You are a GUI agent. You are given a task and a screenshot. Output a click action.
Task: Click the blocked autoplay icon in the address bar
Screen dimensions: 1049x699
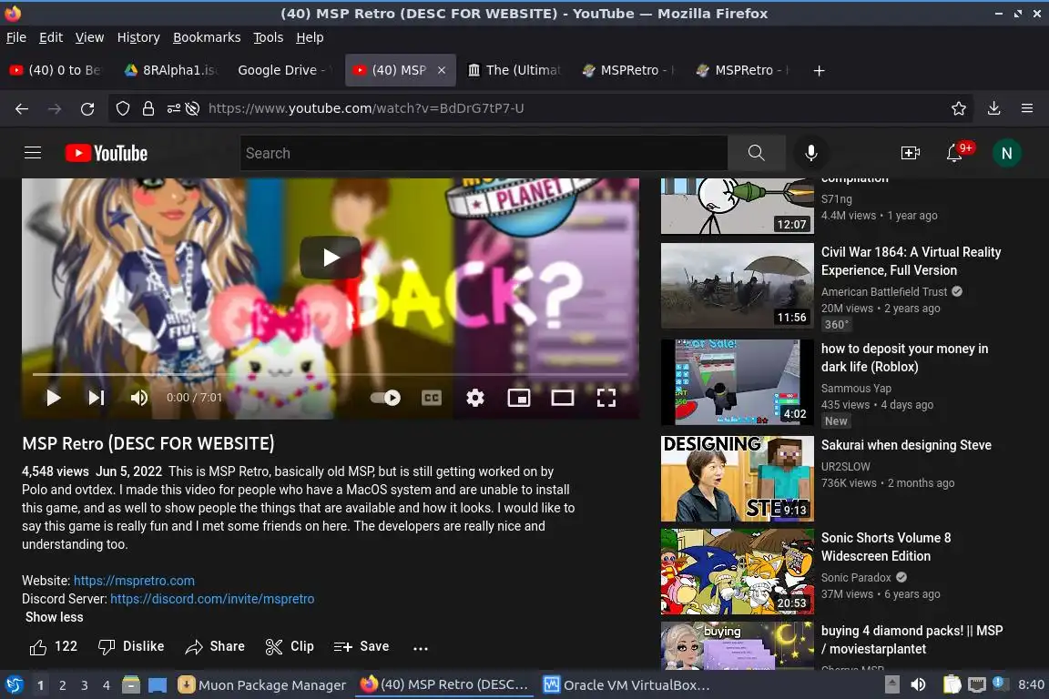coord(192,108)
